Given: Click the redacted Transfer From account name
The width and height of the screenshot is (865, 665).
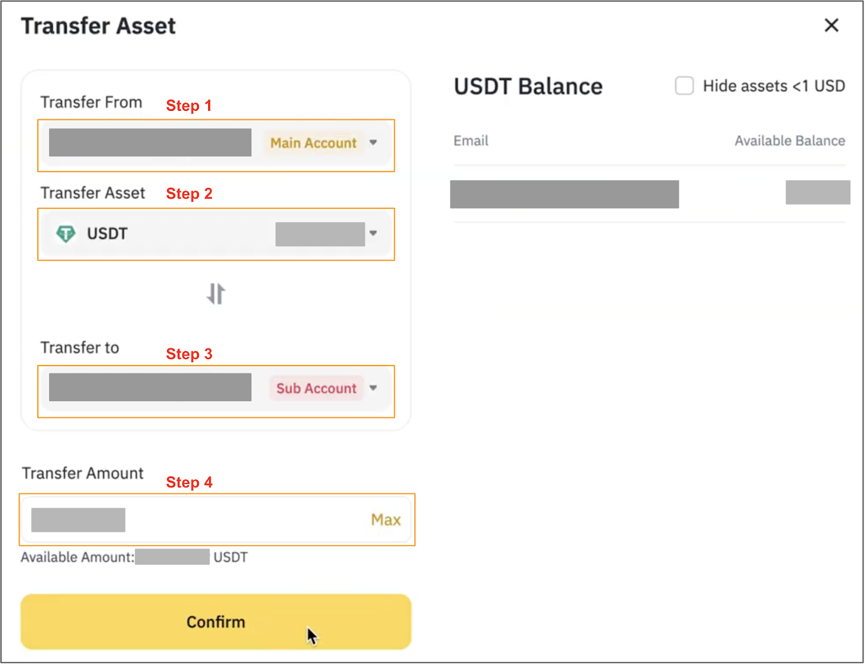Looking at the screenshot, I should click(150, 143).
